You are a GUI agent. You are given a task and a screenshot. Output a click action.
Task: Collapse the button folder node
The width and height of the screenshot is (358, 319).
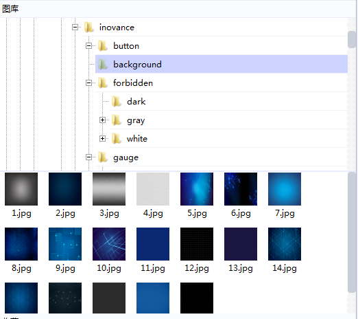[88, 46]
